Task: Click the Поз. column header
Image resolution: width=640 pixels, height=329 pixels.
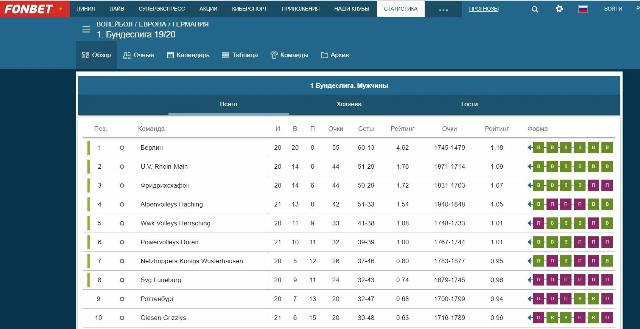Action: 101,129
